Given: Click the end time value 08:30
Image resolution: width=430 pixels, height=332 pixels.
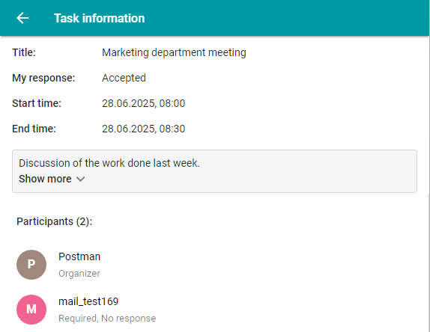Looking at the screenshot, I should pyautogui.click(x=143, y=129).
